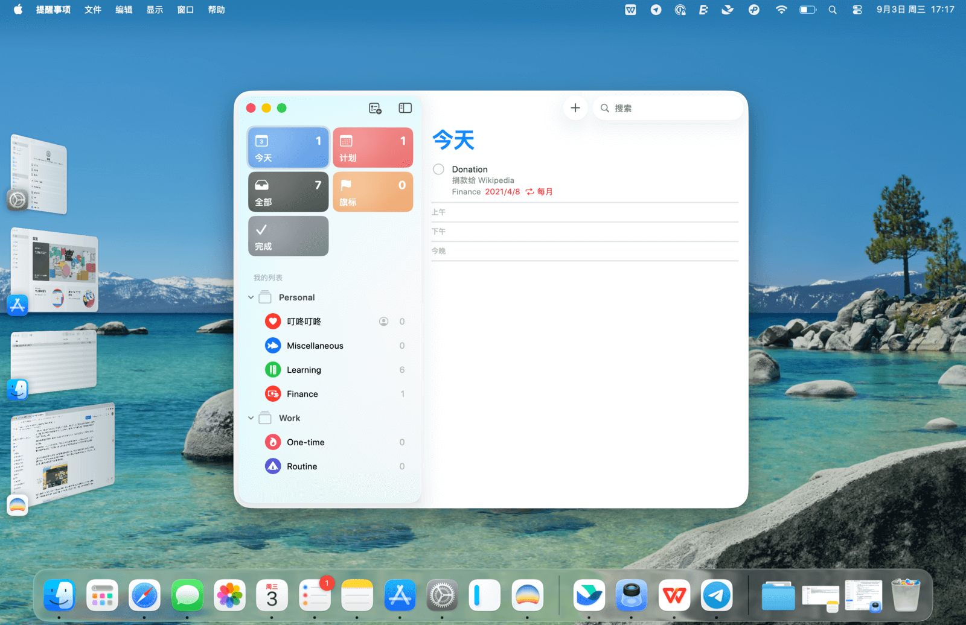Open the 帮助 menu

(x=216, y=10)
